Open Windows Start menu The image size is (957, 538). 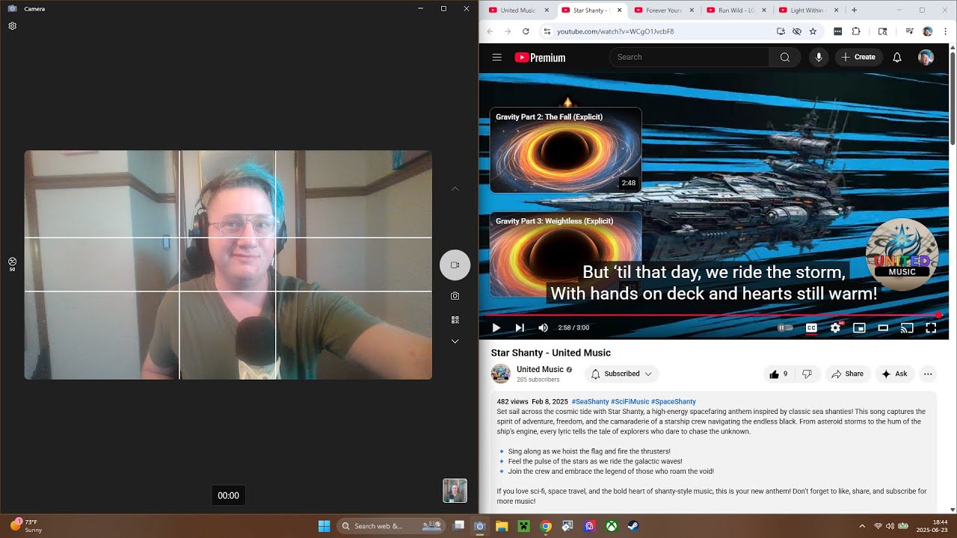point(324,526)
